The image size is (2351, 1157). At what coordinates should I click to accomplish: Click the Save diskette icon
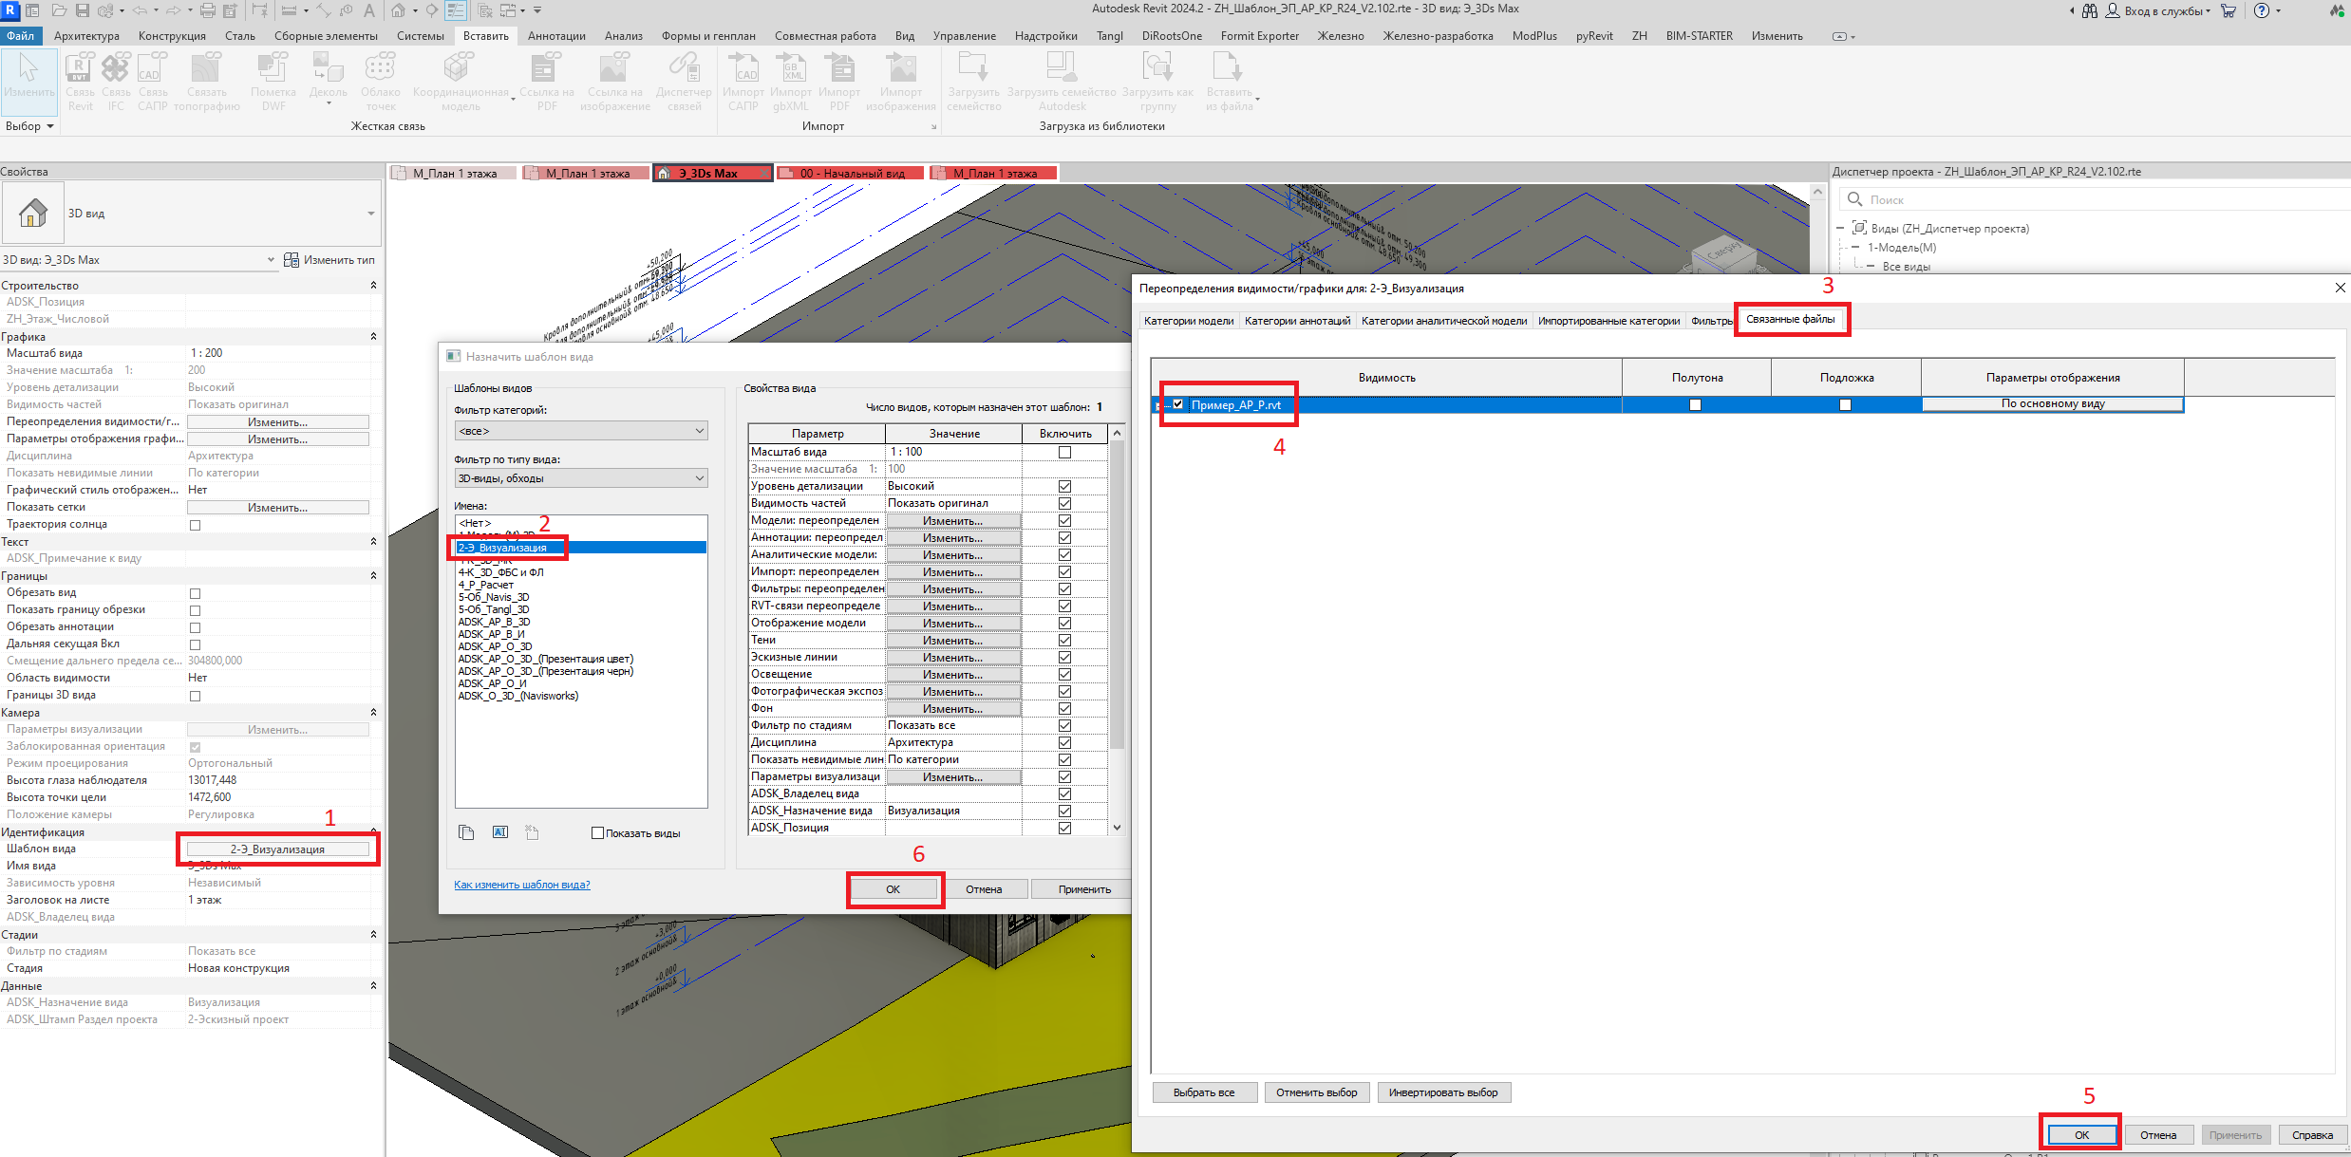click(x=83, y=10)
